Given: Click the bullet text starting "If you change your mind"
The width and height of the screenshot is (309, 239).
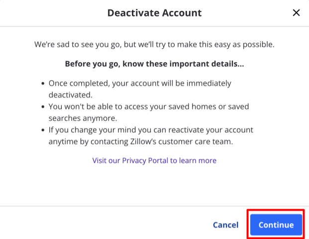Looking at the screenshot, I should coord(151,130).
